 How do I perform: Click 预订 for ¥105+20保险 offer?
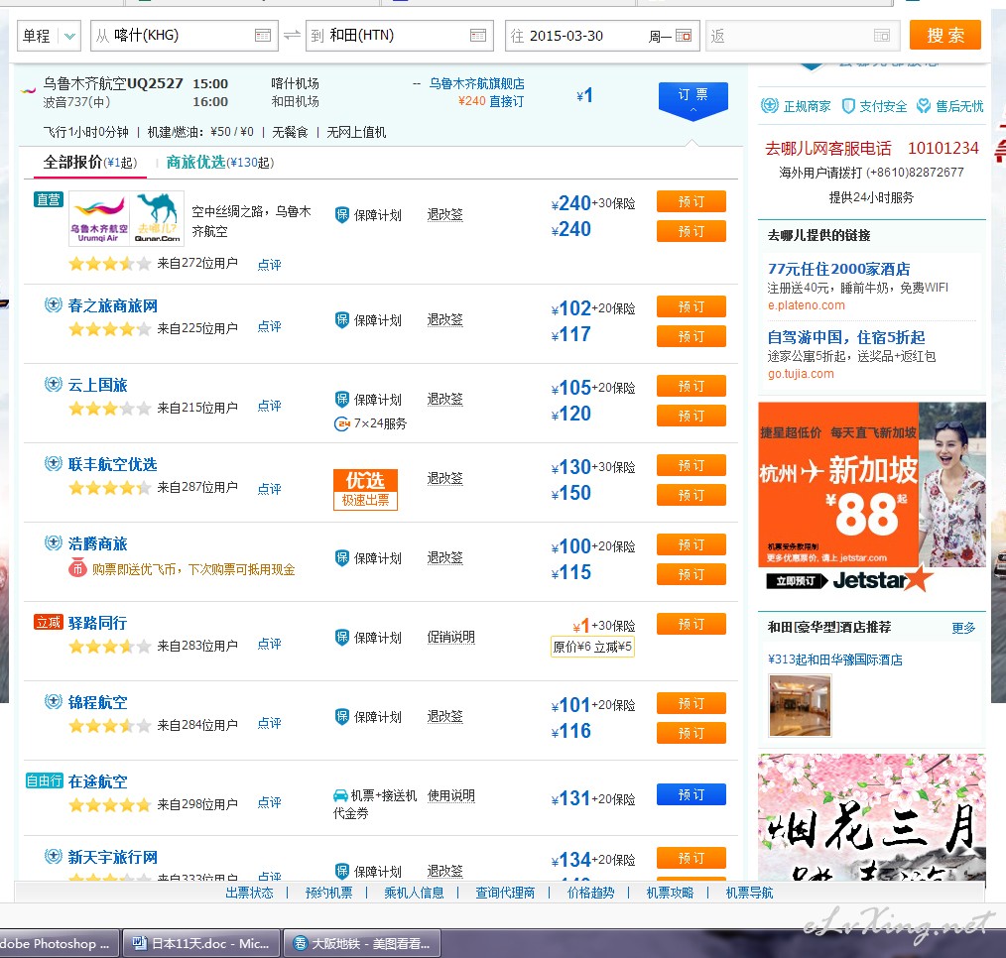(691, 386)
